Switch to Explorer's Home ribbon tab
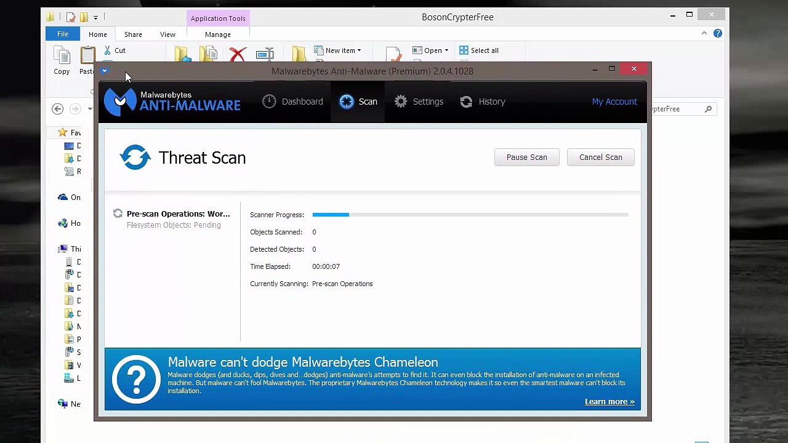Image resolution: width=788 pixels, height=443 pixels. click(97, 34)
